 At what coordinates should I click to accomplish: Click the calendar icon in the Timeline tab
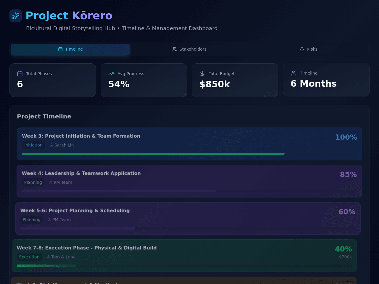coord(60,49)
